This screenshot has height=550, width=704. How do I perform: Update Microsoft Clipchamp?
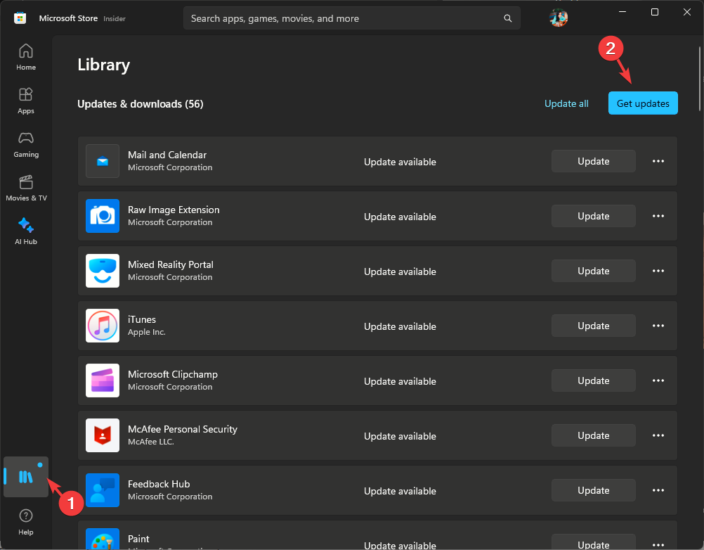click(x=594, y=380)
